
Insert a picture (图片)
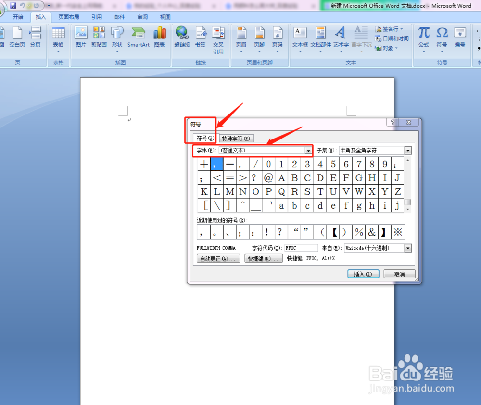(x=81, y=37)
